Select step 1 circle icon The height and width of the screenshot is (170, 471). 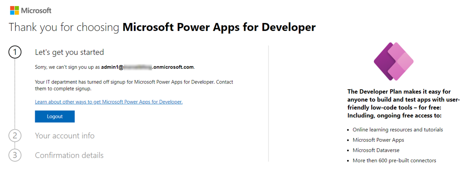pos(15,52)
